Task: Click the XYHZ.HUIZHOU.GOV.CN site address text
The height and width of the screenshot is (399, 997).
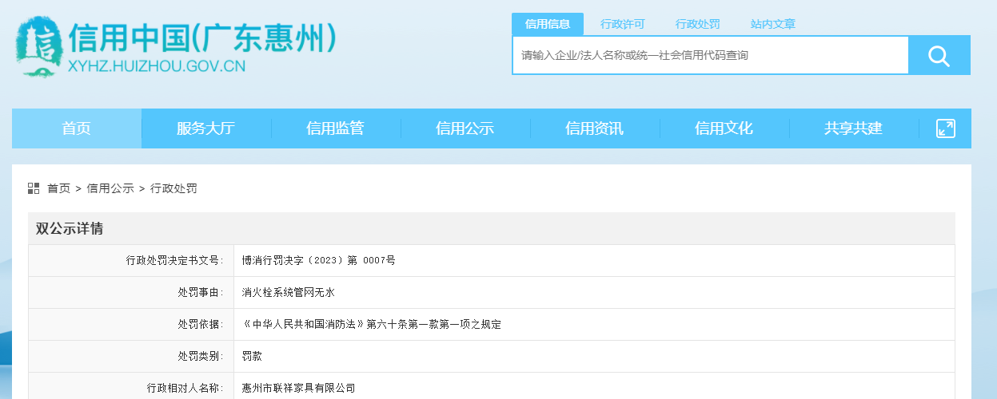Action: point(157,67)
